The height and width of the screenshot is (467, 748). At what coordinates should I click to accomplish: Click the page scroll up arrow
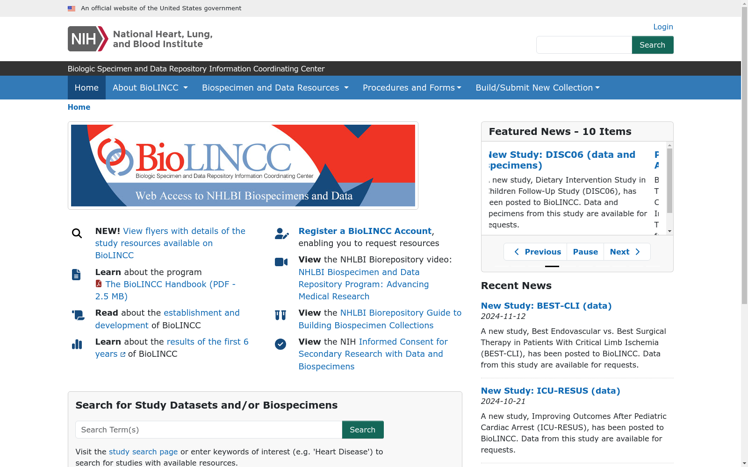[745, 4]
